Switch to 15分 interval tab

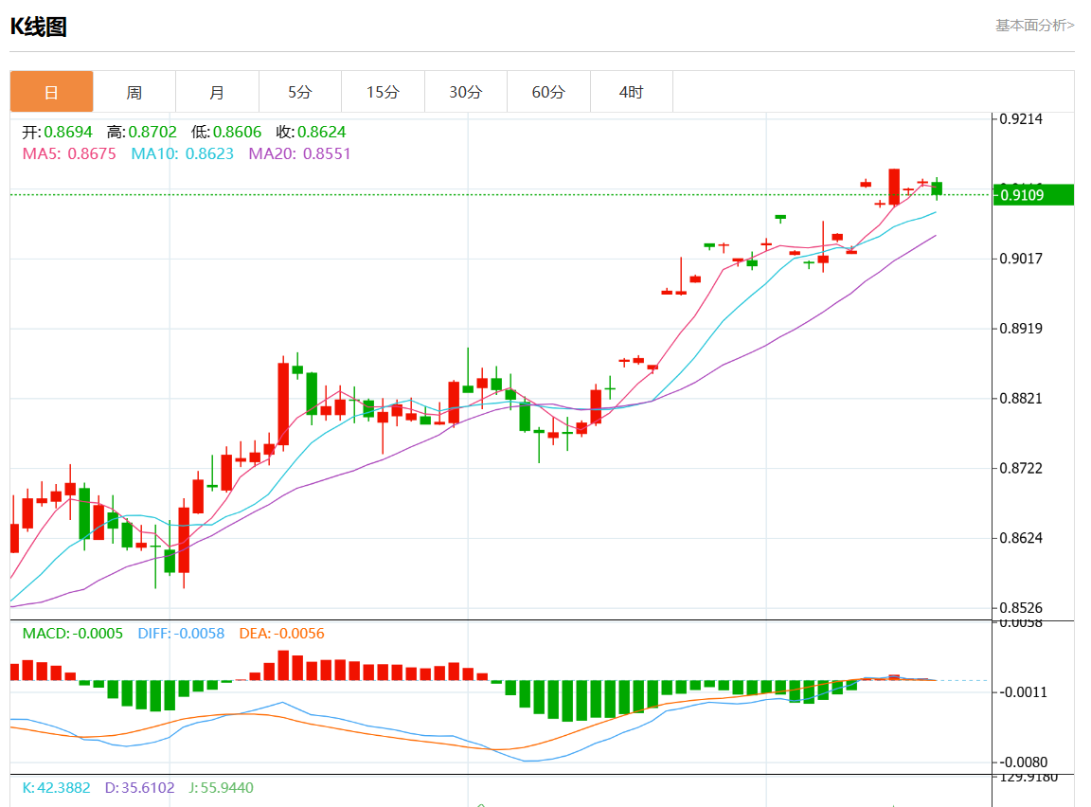click(383, 92)
